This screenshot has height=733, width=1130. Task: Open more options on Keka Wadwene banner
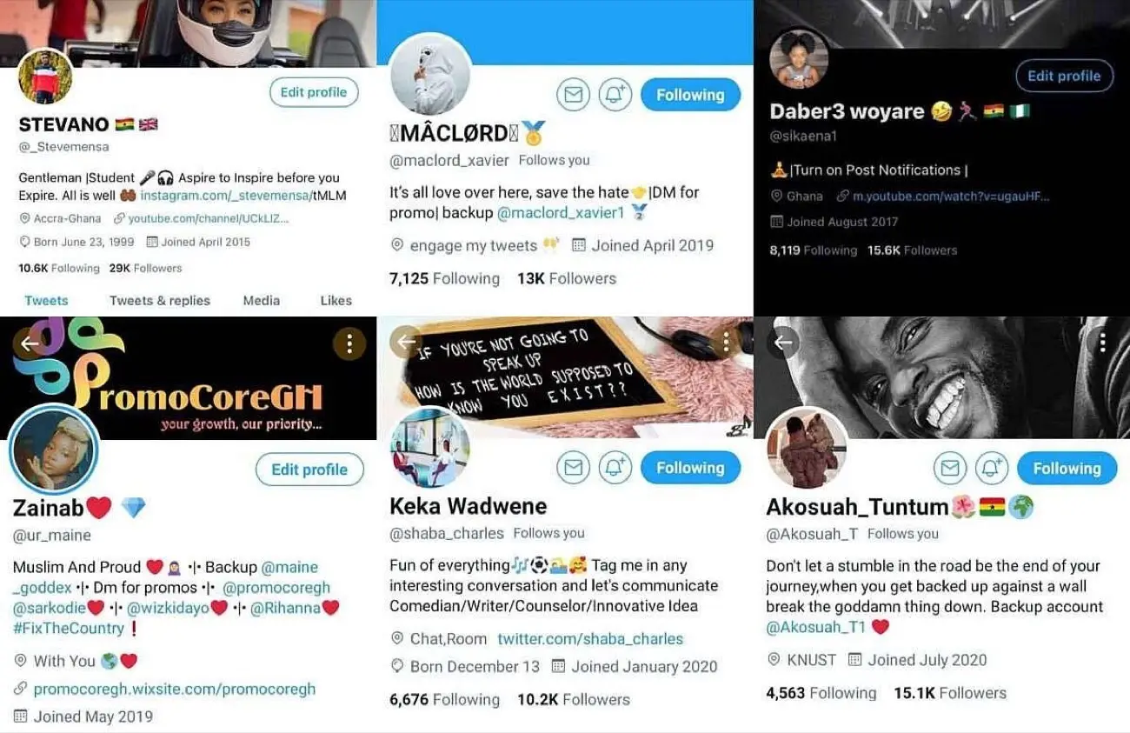726,342
